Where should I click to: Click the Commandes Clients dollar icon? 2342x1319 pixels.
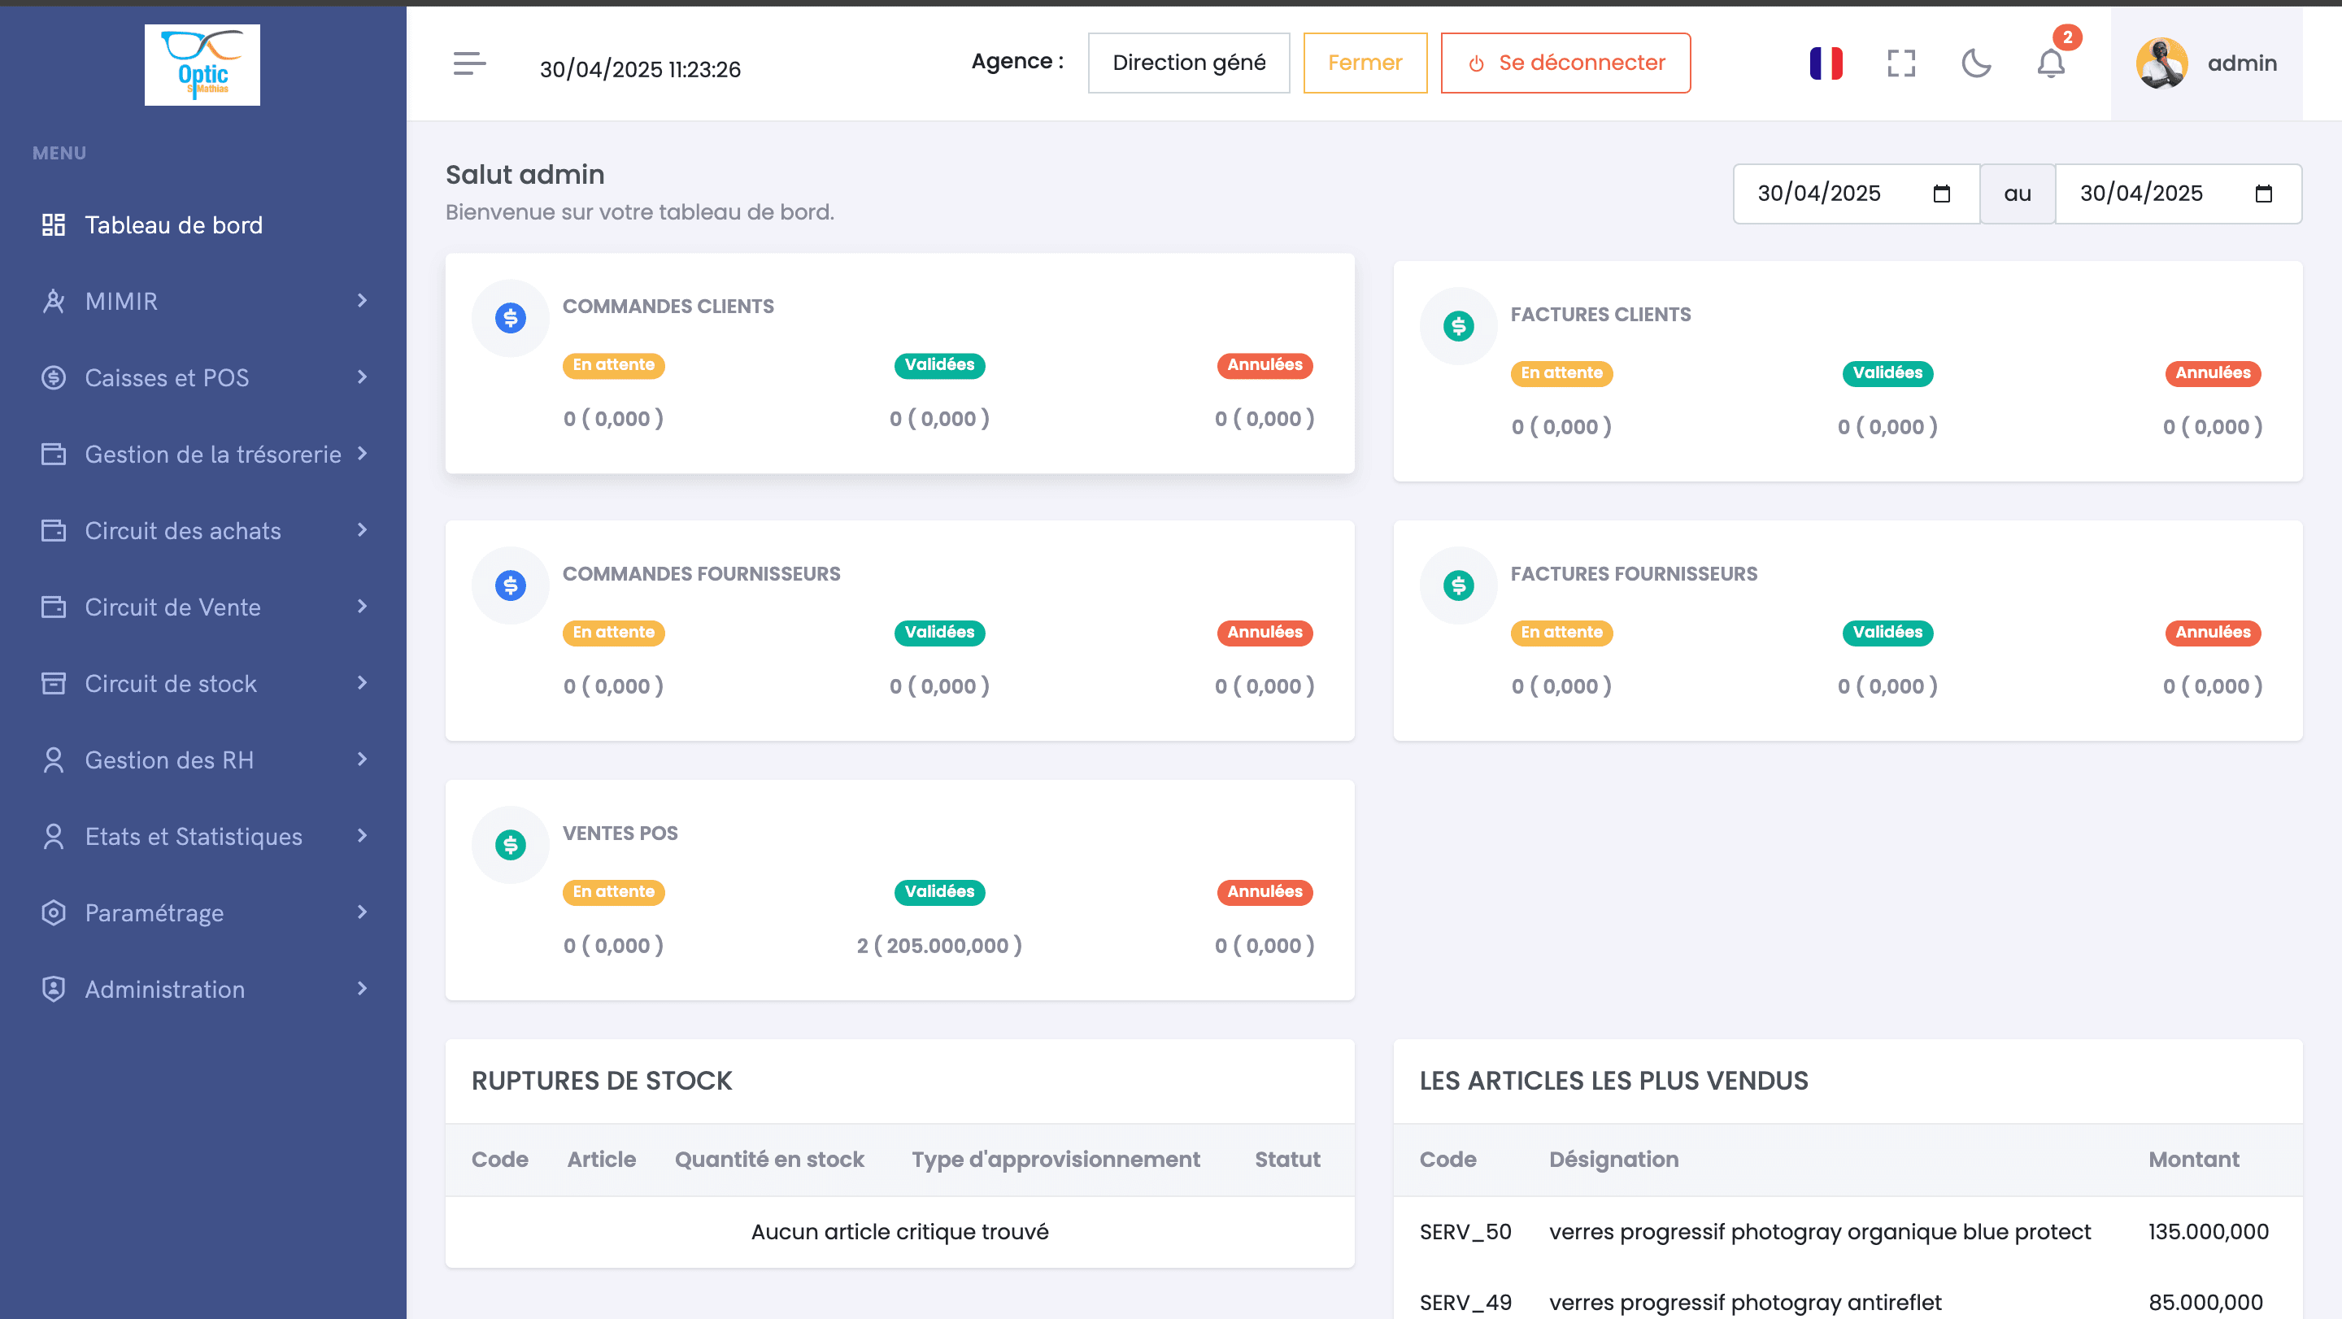coord(510,318)
